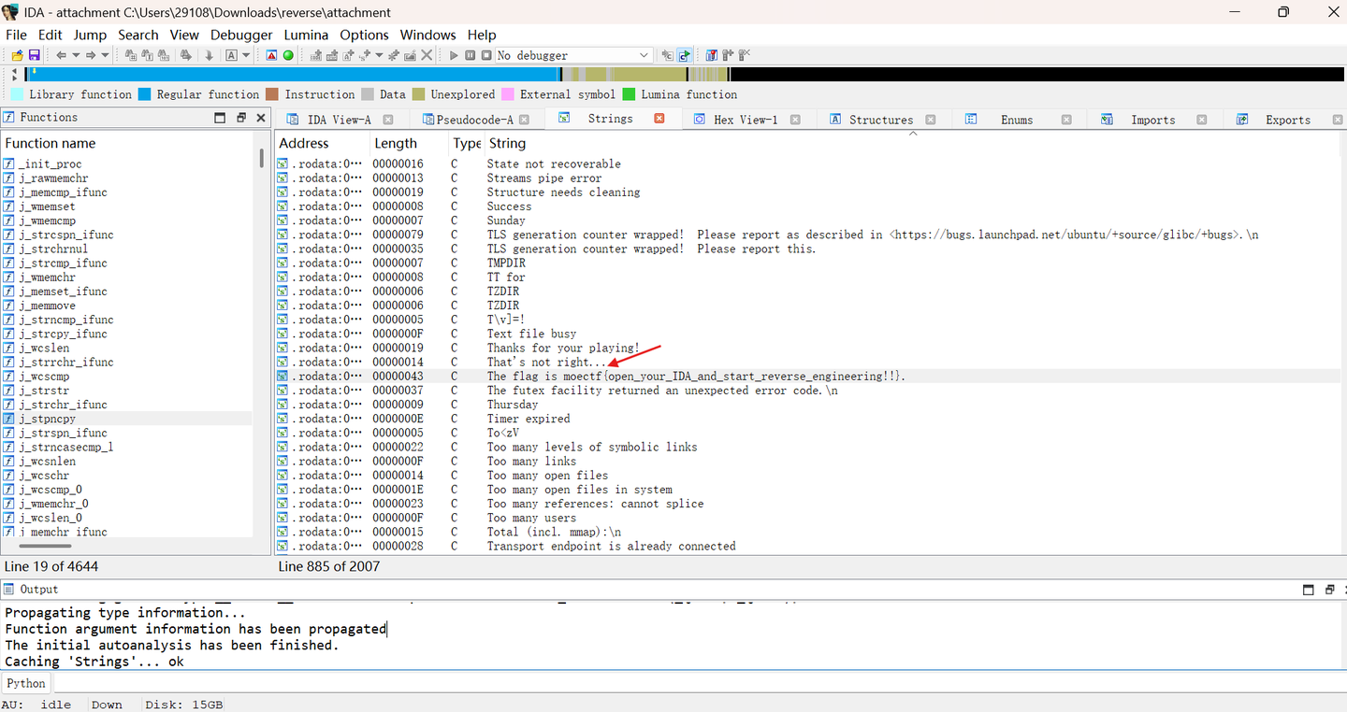Image resolution: width=1347 pixels, height=712 pixels.
Task: Close the IDA View-A tab
Action: [388, 120]
